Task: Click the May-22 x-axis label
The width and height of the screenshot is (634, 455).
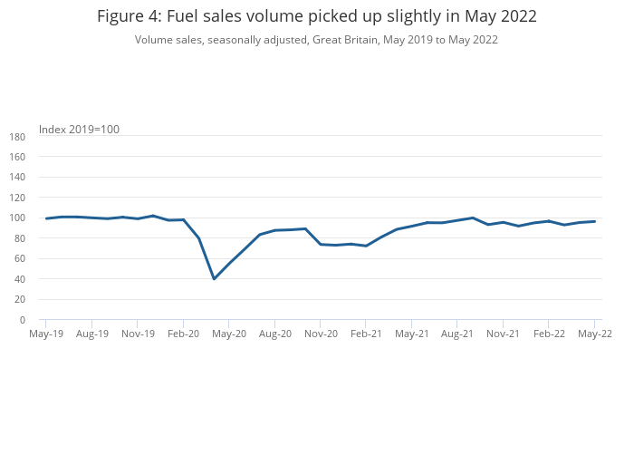Action: [594, 334]
